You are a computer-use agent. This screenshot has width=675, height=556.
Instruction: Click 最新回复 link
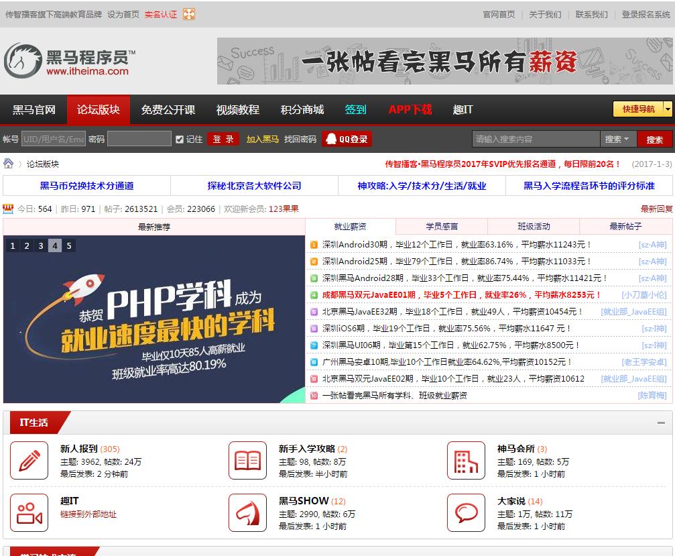[x=656, y=209]
